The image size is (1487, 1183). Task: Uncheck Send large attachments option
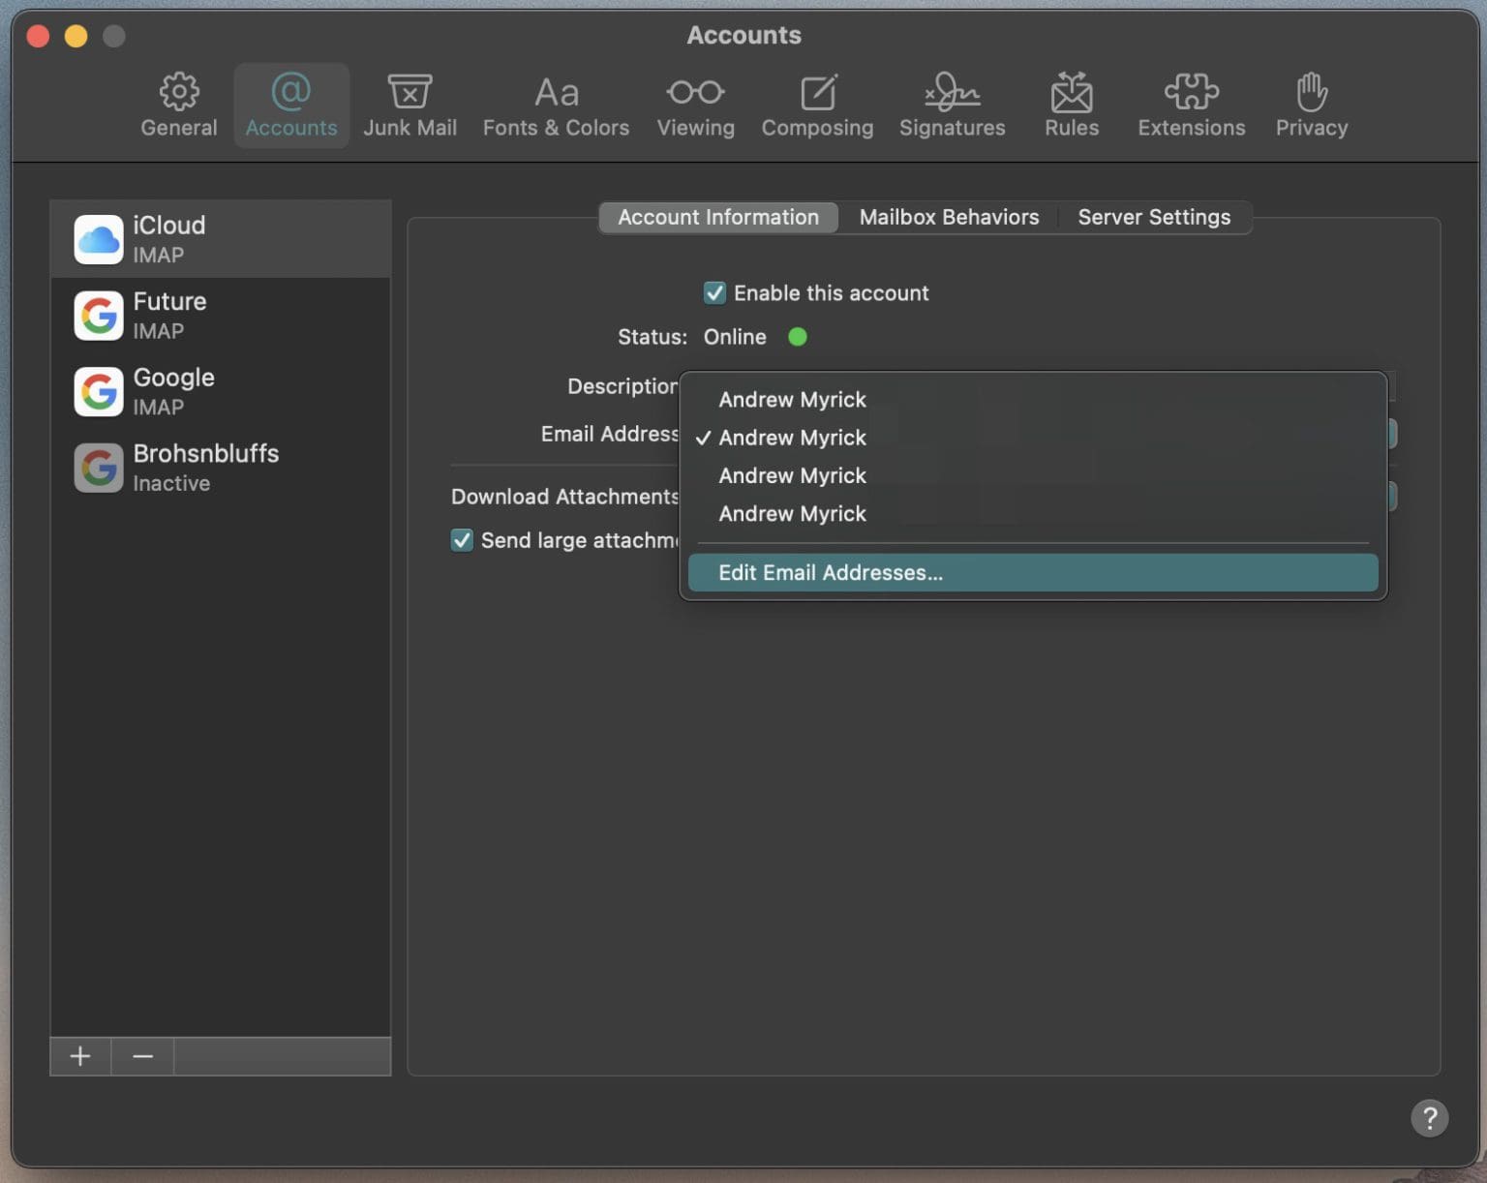(461, 540)
